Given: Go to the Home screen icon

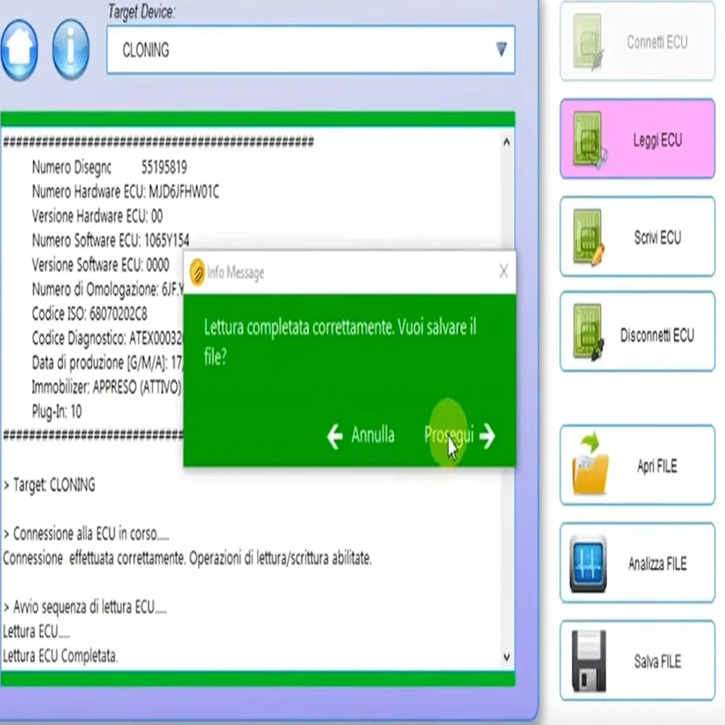Looking at the screenshot, I should pos(19,49).
